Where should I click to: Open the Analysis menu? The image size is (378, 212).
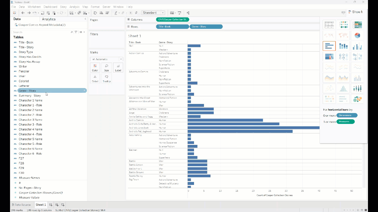(x=74, y=7)
